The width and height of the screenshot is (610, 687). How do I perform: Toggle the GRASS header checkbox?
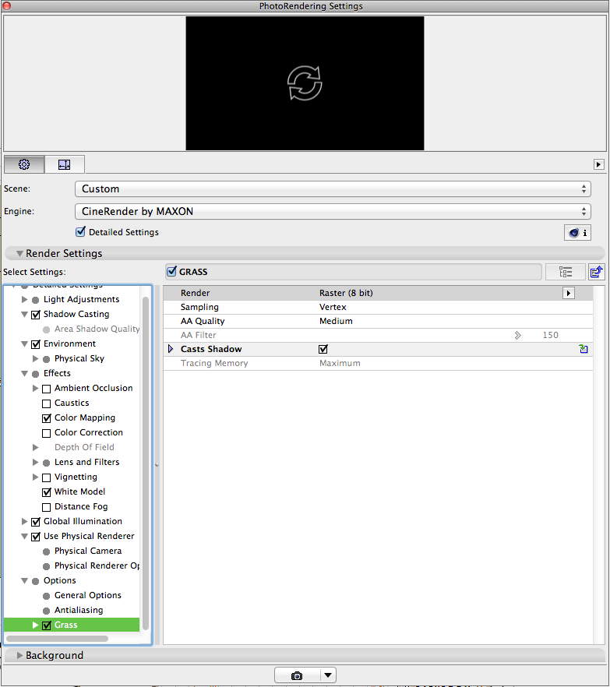click(171, 272)
